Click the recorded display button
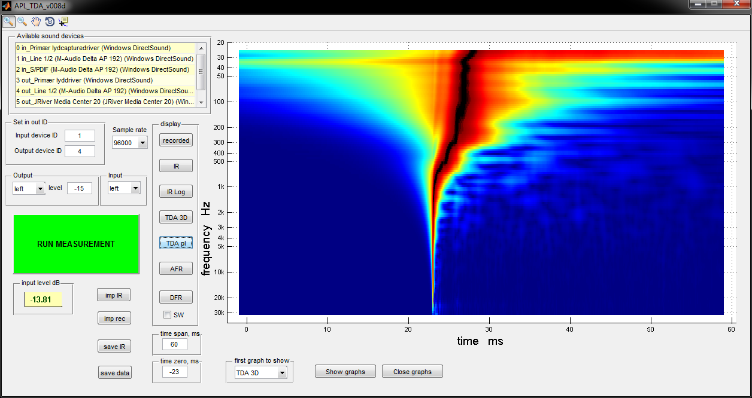Viewport: 752px width, 398px height. coord(176,140)
